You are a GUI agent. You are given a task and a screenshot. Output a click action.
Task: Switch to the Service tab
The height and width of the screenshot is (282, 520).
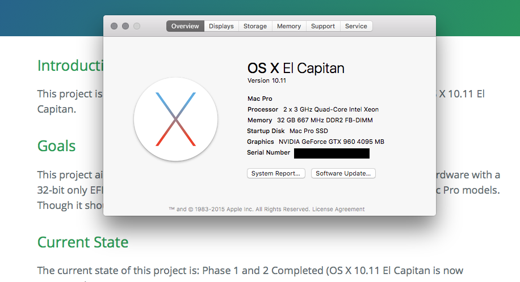[x=356, y=26]
